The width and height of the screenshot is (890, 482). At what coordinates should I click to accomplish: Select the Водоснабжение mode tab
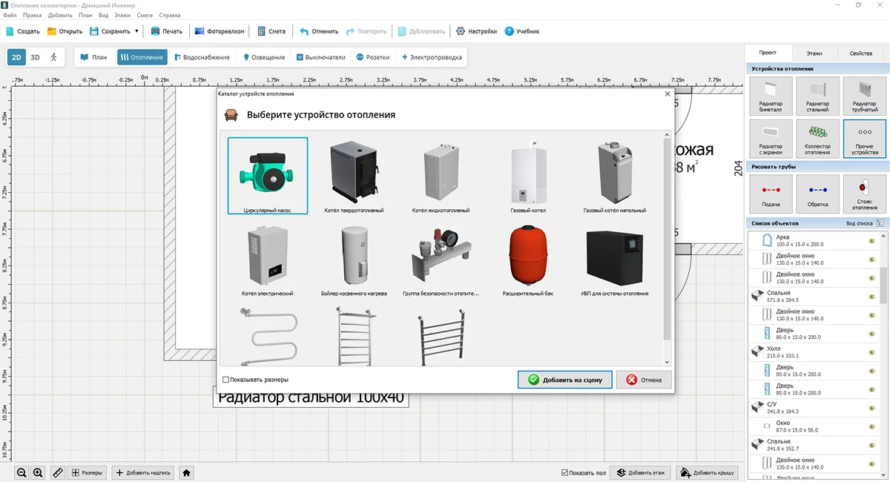(x=202, y=57)
